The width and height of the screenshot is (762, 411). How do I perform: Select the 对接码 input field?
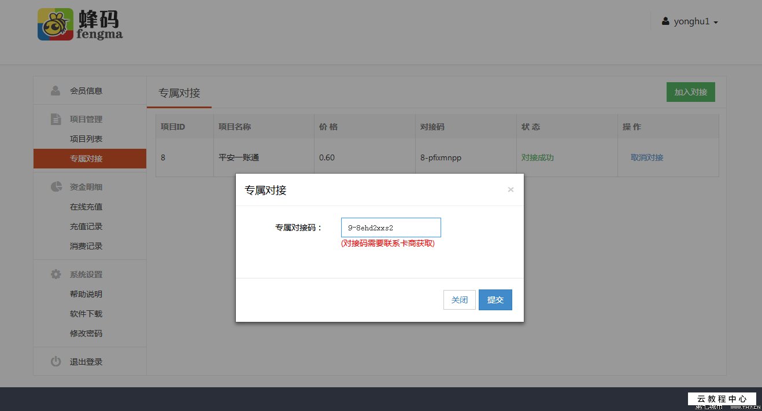391,227
